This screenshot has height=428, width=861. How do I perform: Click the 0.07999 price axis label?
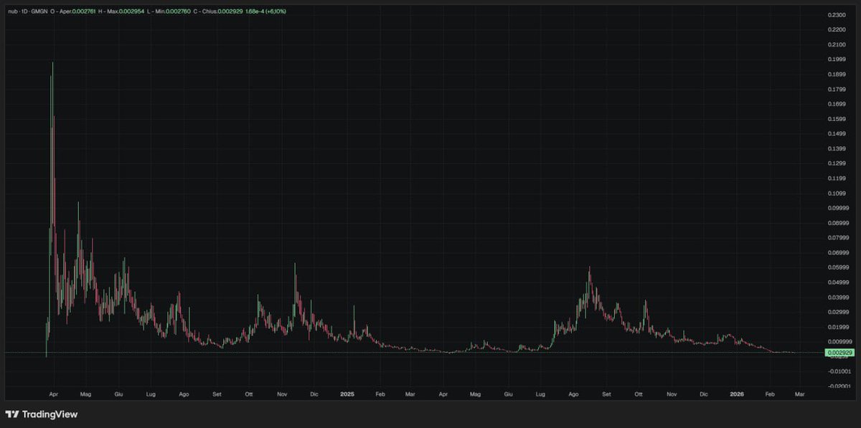pyautogui.click(x=837, y=238)
